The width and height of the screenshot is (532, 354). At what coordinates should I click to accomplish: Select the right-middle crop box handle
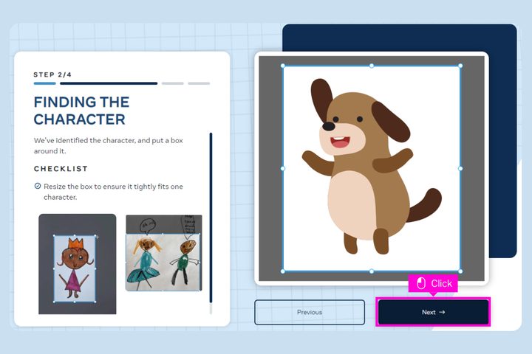(460, 168)
